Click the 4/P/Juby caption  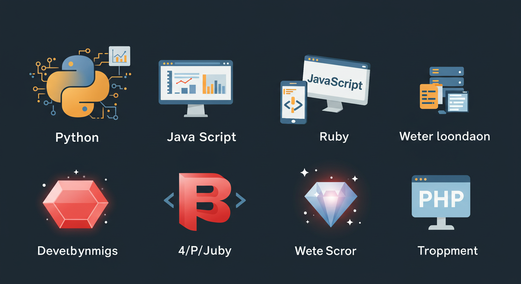[x=205, y=251]
